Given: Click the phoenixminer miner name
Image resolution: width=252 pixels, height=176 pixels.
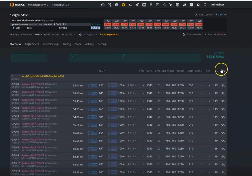Looking at the screenshot, I should pos(20,24).
